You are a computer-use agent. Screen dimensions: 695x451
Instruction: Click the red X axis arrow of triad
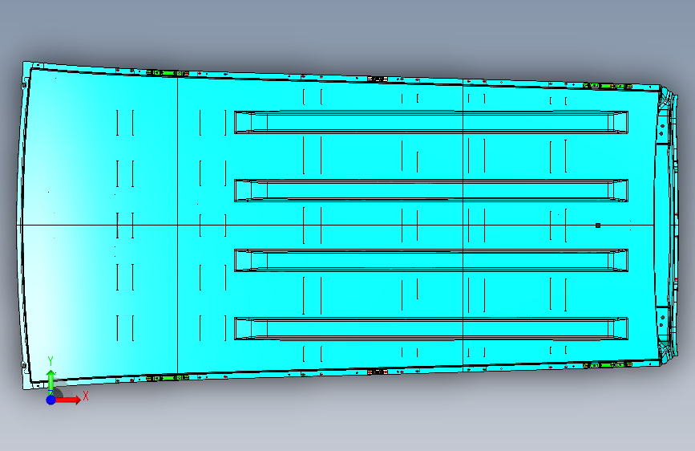pyautogui.click(x=67, y=400)
